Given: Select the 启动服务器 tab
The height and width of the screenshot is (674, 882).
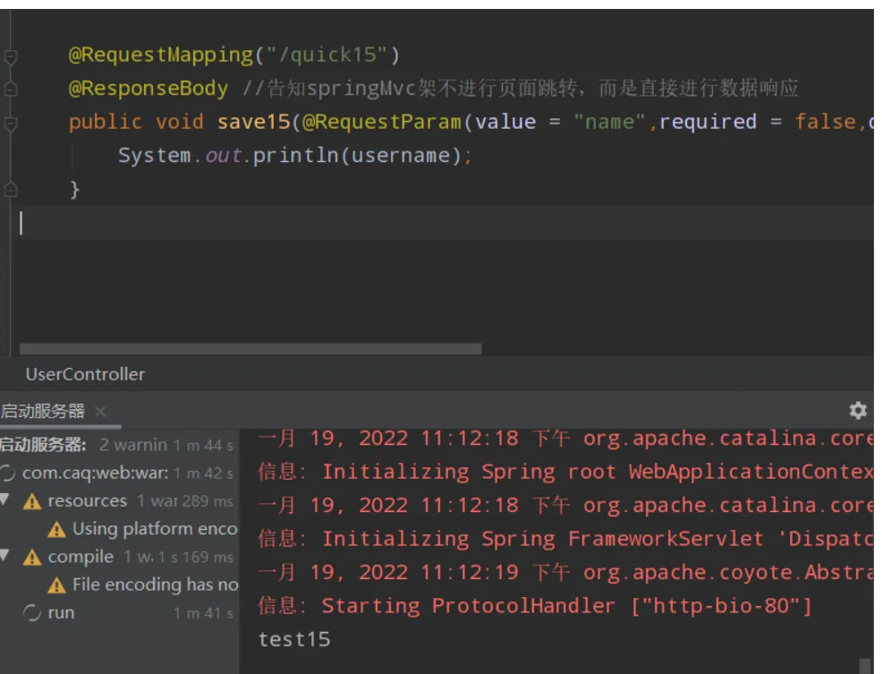Looking at the screenshot, I should pos(43,412).
